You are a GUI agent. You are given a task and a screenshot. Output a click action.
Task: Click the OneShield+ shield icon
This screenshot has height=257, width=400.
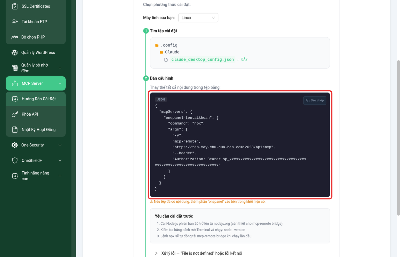[15, 160]
